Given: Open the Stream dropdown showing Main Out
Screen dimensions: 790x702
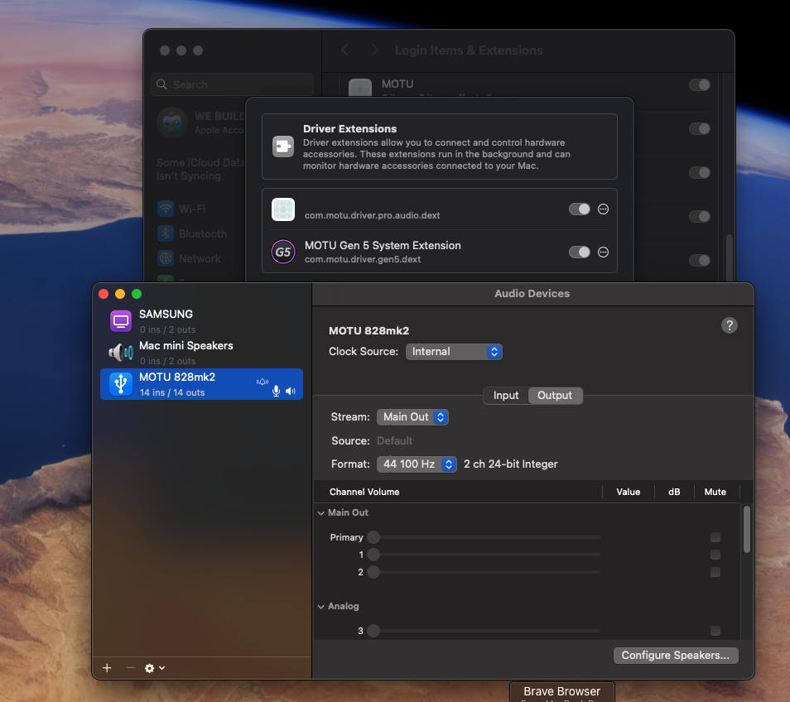Looking at the screenshot, I should pyautogui.click(x=412, y=417).
